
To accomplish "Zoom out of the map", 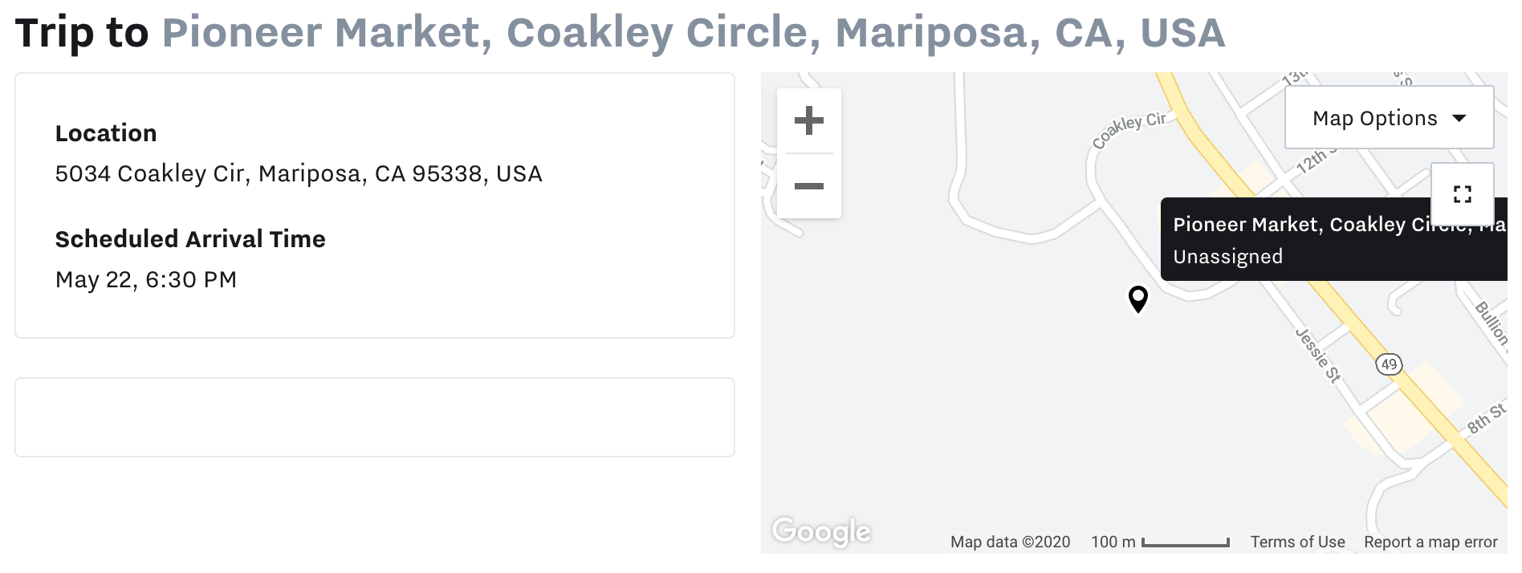I will coord(808,186).
